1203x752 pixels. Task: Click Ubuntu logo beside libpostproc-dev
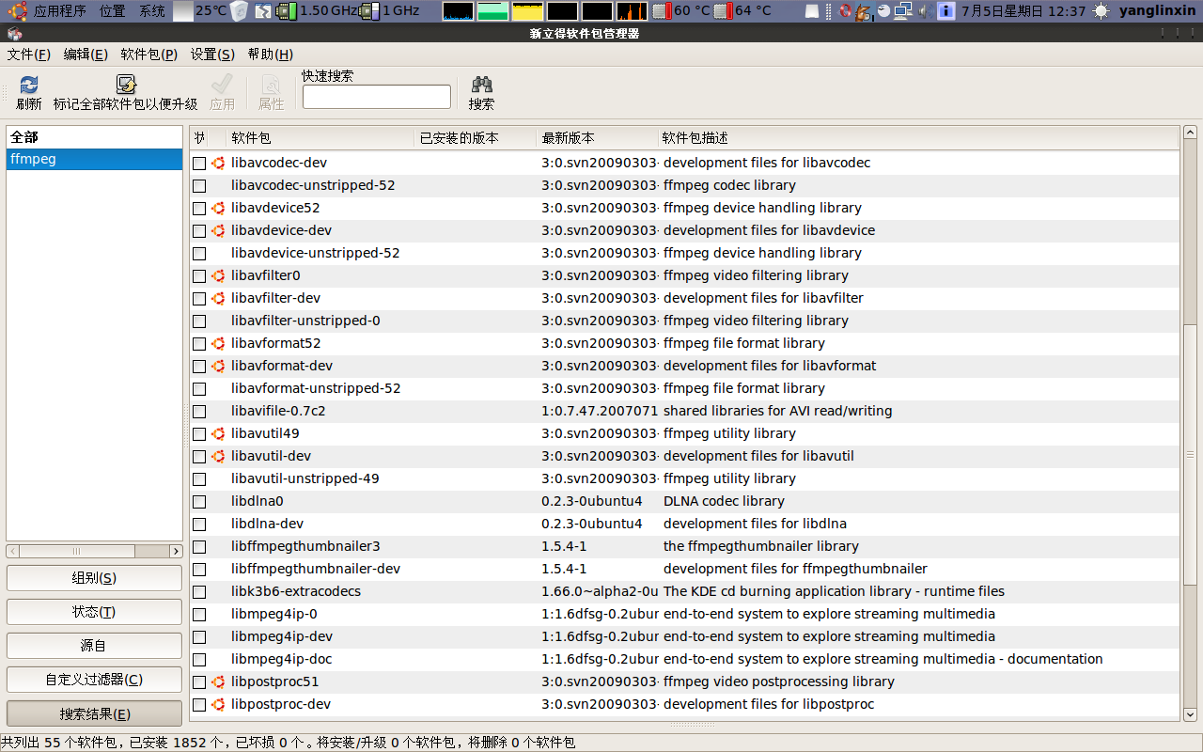pyautogui.click(x=218, y=704)
